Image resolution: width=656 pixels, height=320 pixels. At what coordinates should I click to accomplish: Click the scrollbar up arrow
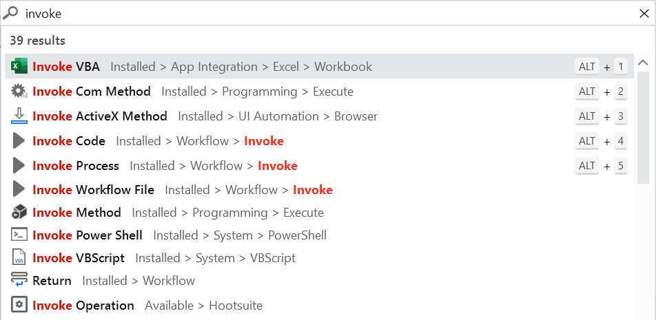[x=643, y=63]
